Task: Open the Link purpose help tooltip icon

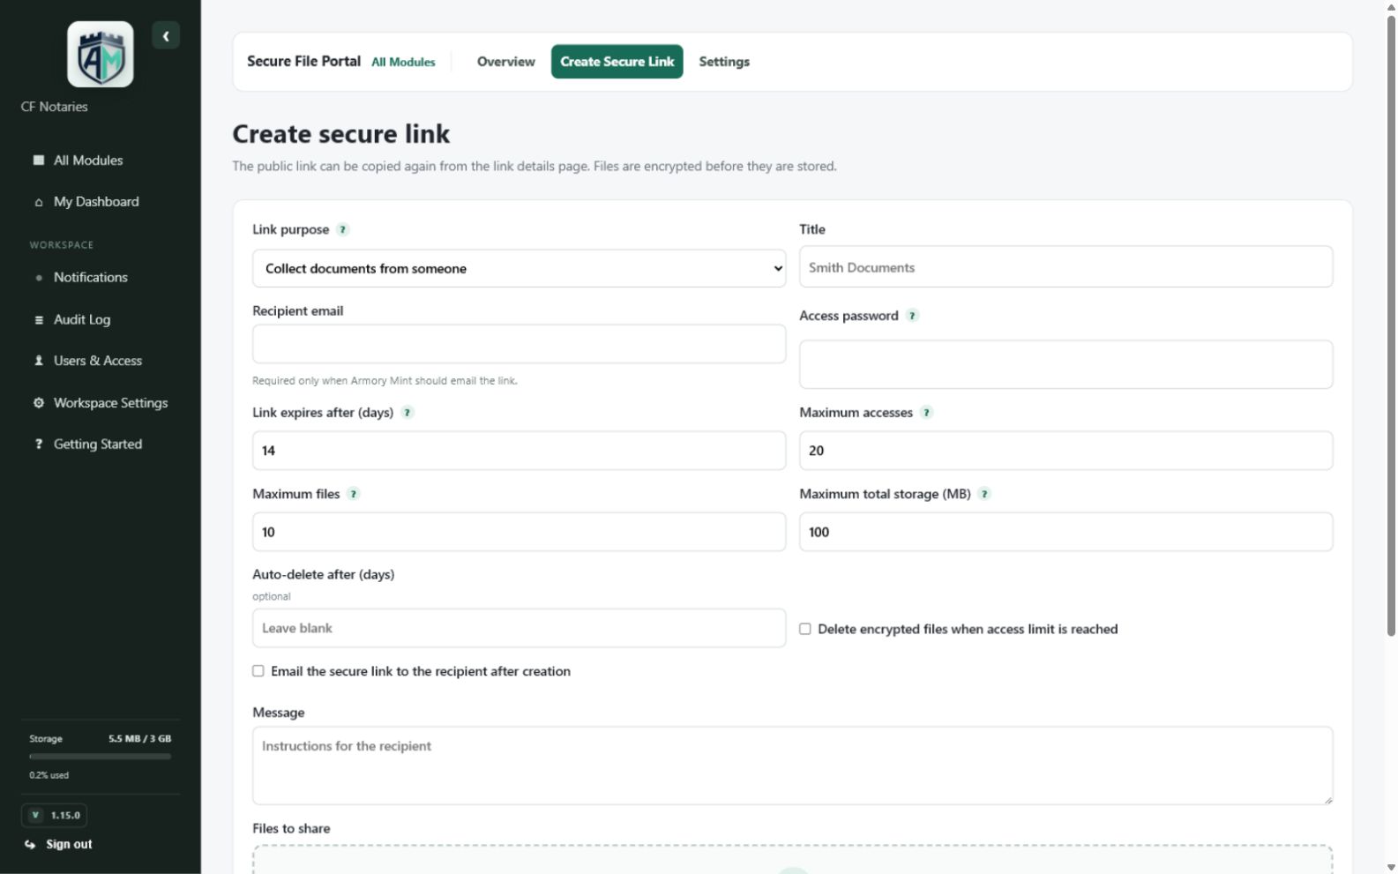Action: click(343, 230)
